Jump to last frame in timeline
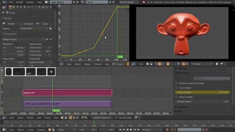This screenshot has width=235, height=132. 138,130
